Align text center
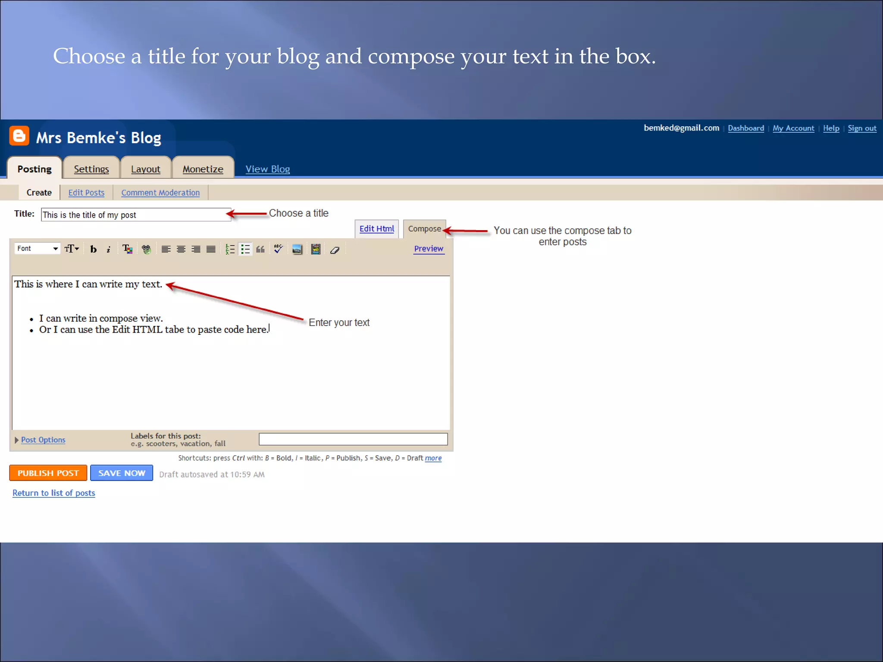Screen dimensions: 883x662 coord(181,249)
